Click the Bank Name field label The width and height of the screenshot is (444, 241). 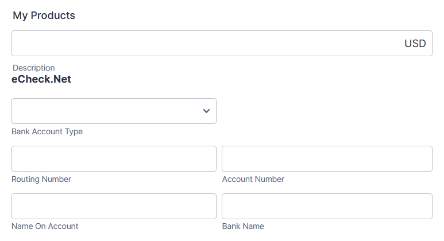point(243,226)
